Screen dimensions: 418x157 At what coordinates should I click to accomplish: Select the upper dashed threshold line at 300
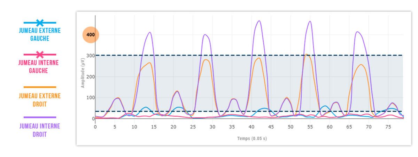(244, 55)
